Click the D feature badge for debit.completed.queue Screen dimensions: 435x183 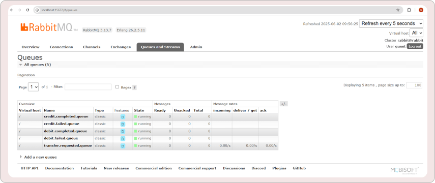click(123, 132)
